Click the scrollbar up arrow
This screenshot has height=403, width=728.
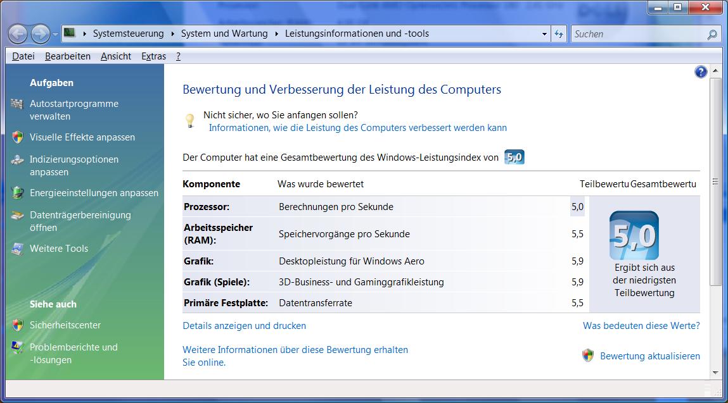point(715,71)
